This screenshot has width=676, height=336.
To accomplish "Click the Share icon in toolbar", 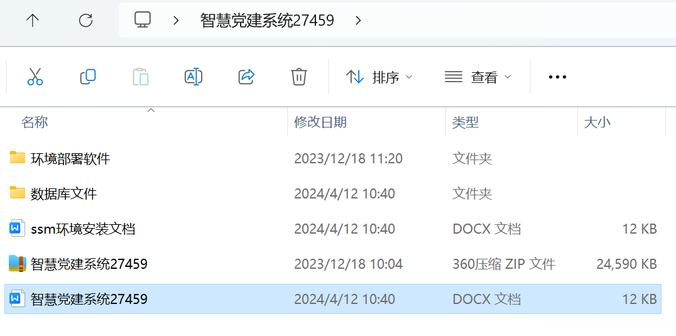I will click(246, 77).
